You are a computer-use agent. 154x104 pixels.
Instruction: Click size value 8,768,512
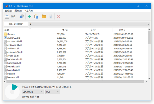[x=62, y=49]
